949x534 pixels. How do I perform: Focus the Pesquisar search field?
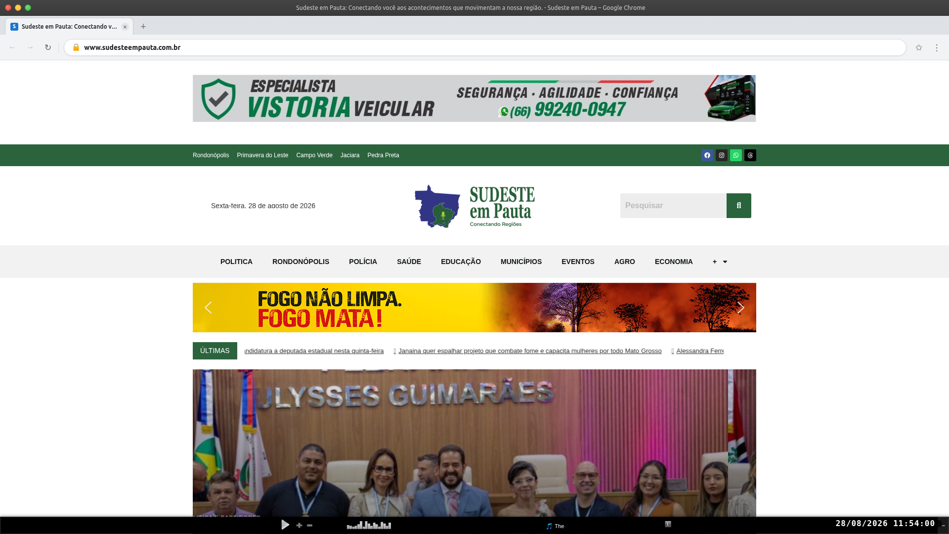click(673, 206)
